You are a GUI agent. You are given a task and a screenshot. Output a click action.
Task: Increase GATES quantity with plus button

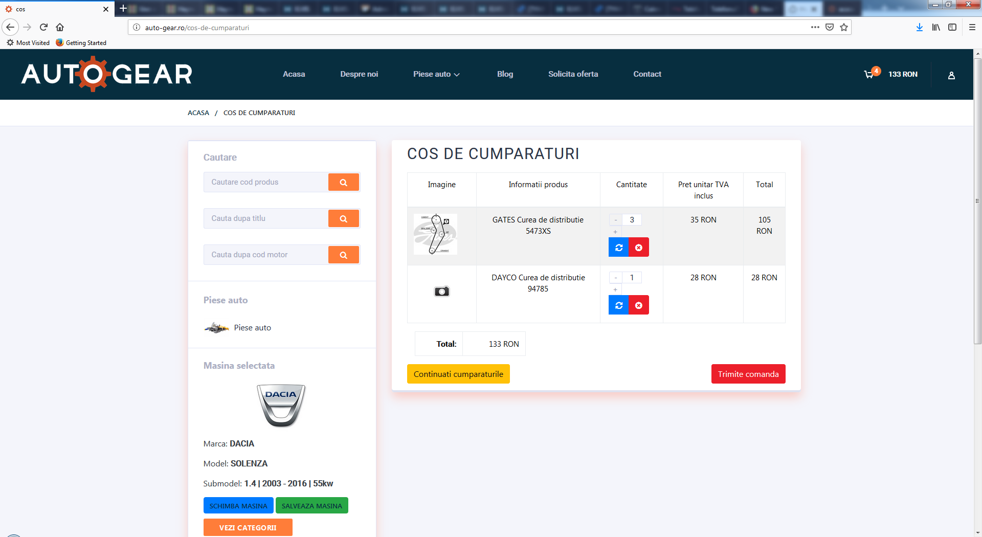pyautogui.click(x=615, y=232)
